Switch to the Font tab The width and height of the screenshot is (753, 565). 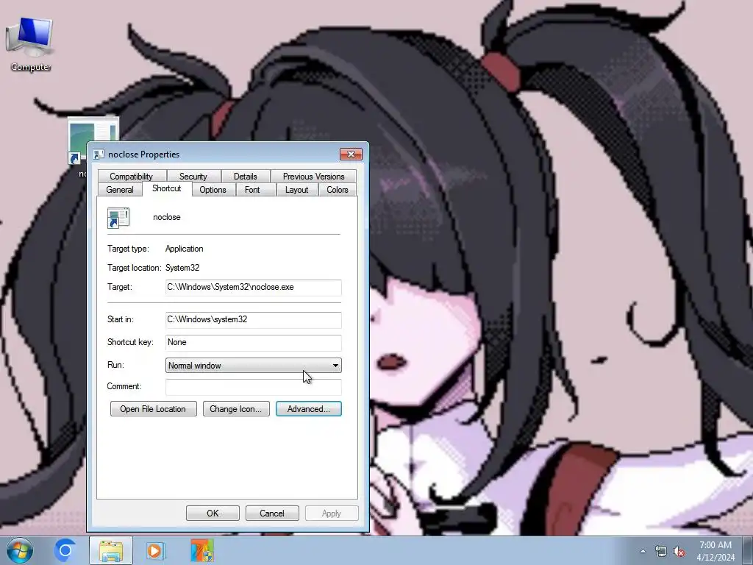[x=252, y=190]
